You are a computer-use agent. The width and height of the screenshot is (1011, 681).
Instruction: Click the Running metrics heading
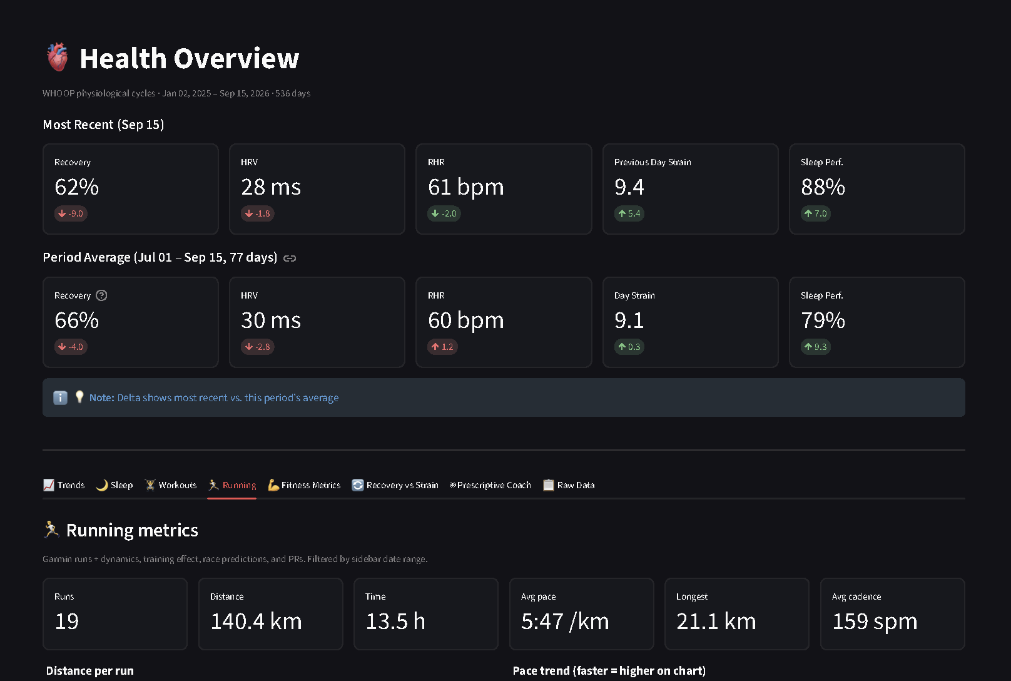click(x=132, y=530)
